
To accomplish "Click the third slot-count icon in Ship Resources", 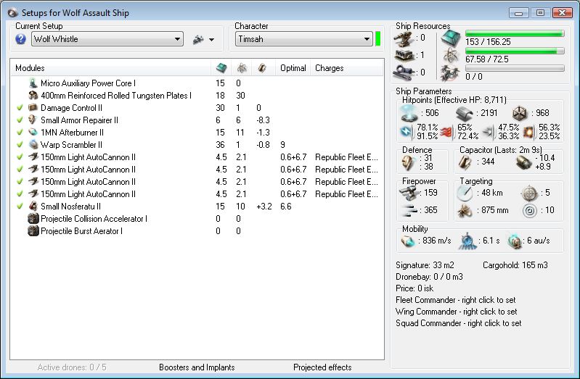I will [404, 72].
